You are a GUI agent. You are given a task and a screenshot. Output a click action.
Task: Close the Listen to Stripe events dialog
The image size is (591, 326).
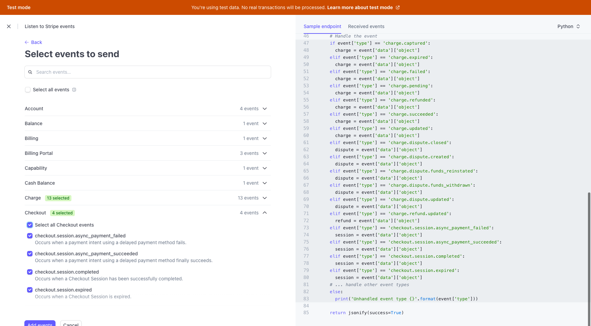coord(9,26)
